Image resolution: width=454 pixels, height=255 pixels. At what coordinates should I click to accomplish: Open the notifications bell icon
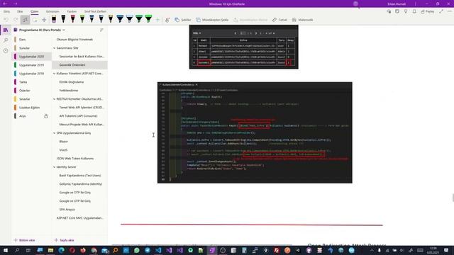[414, 11]
